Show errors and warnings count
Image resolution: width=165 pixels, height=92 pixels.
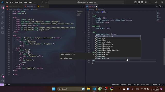pyautogui.click(x=7, y=85)
